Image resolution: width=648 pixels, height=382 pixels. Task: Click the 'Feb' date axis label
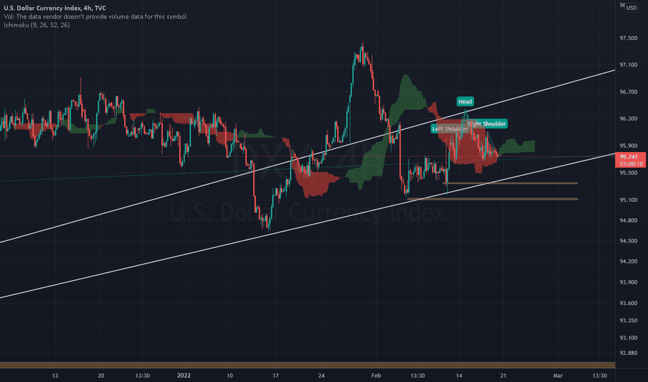375,375
